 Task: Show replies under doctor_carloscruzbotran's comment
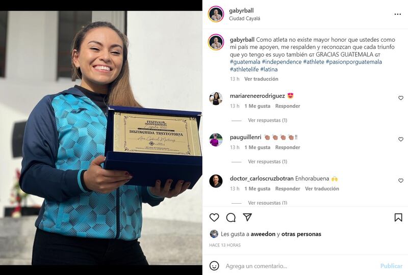pyautogui.click(x=267, y=203)
